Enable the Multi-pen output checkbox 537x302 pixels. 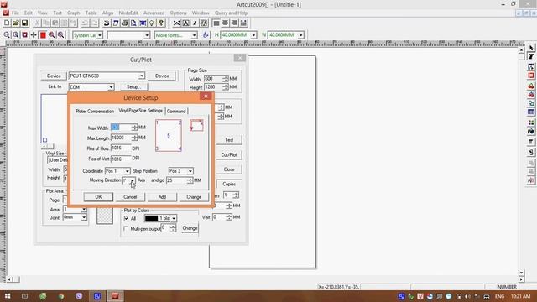coord(126,228)
